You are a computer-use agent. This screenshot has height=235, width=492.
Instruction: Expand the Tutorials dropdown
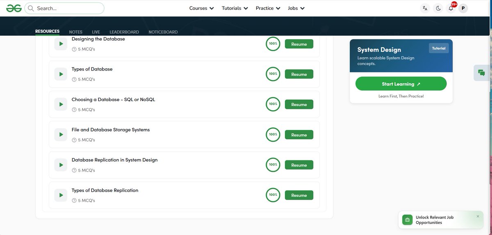(x=235, y=8)
